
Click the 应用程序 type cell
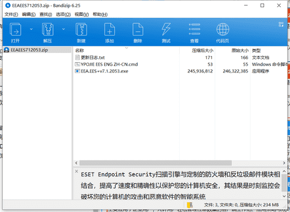click(261, 71)
